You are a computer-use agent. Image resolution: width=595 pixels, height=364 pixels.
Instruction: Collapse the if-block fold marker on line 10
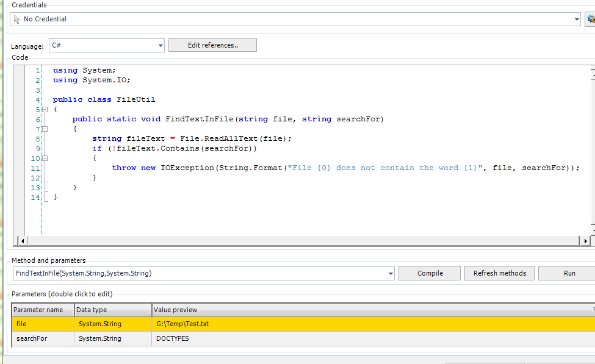(x=45, y=159)
